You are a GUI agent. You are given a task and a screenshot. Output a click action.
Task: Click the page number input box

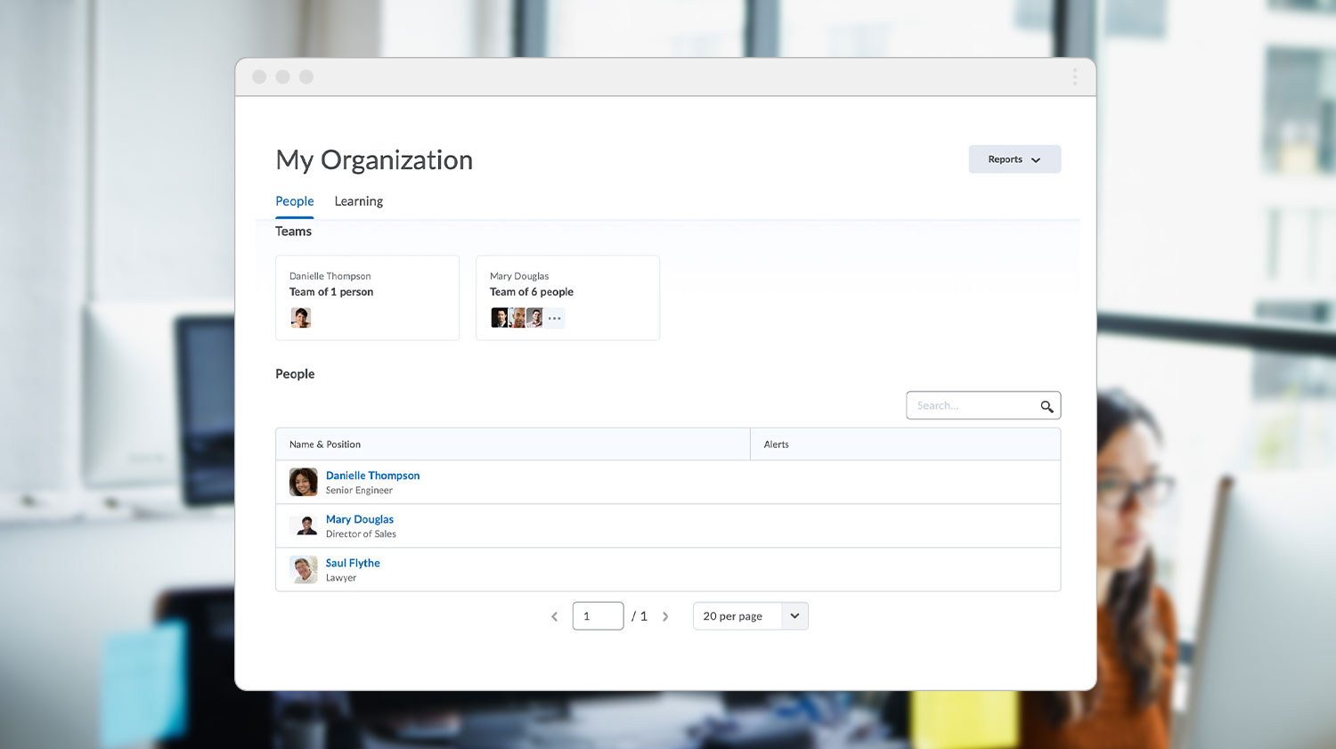(x=598, y=616)
